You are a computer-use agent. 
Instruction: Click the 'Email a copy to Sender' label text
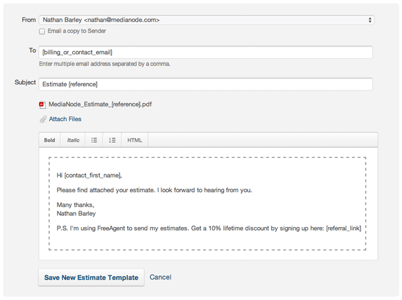(x=78, y=32)
